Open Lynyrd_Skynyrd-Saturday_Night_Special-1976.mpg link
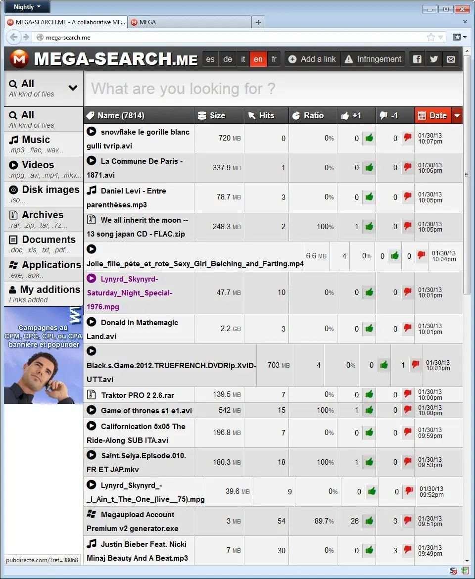The width and height of the screenshot is (475, 579). (x=129, y=293)
